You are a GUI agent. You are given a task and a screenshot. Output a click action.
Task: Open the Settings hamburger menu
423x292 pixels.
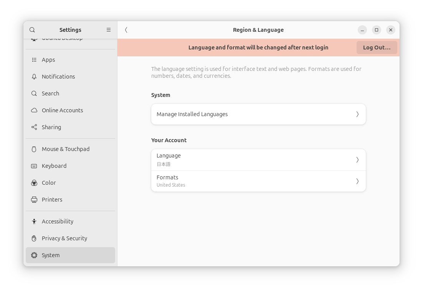tap(109, 30)
